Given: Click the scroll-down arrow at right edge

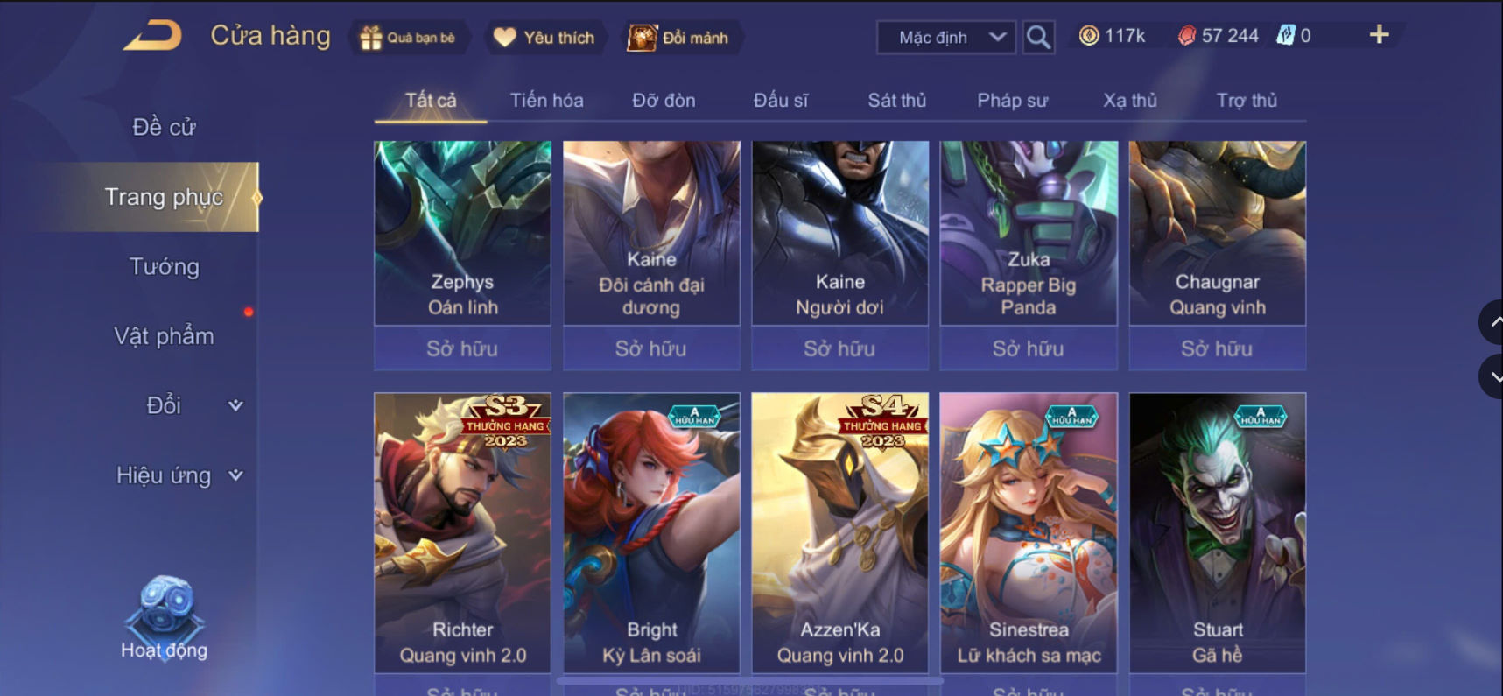Looking at the screenshot, I should (1492, 377).
